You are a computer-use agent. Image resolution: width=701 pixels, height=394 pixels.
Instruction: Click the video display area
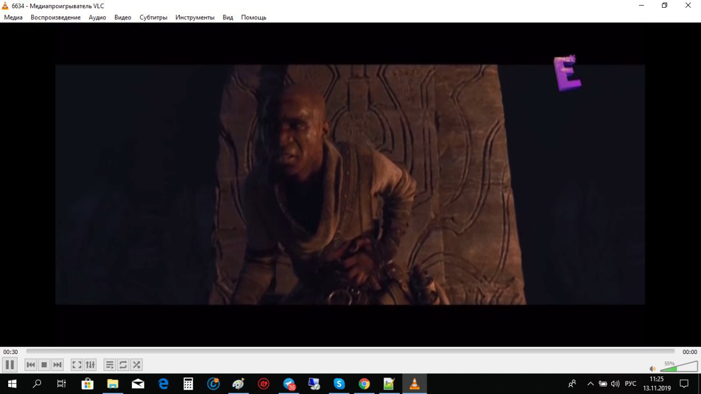coord(350,185)
